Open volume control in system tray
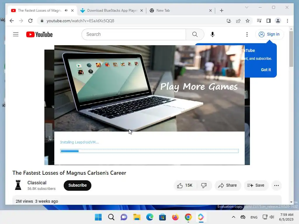Screen dimensions: 299x224 [272, 217]
